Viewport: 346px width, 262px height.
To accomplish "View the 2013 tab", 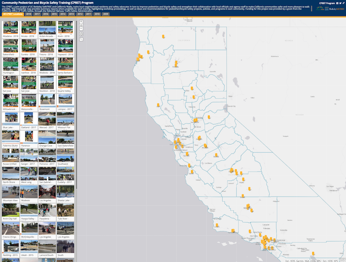I will [71, 14].
